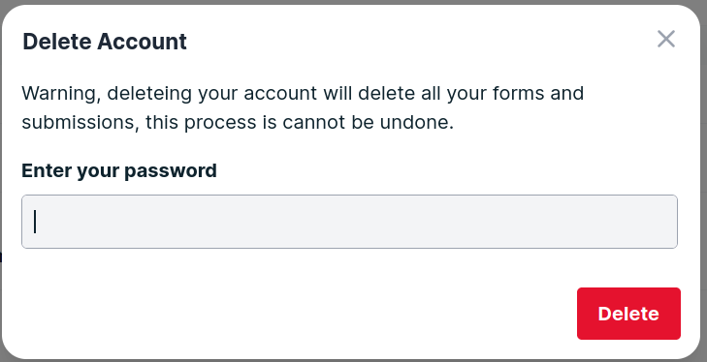Click the word "undone" in warning text
The image size is (707, 362).
point(416,123)
